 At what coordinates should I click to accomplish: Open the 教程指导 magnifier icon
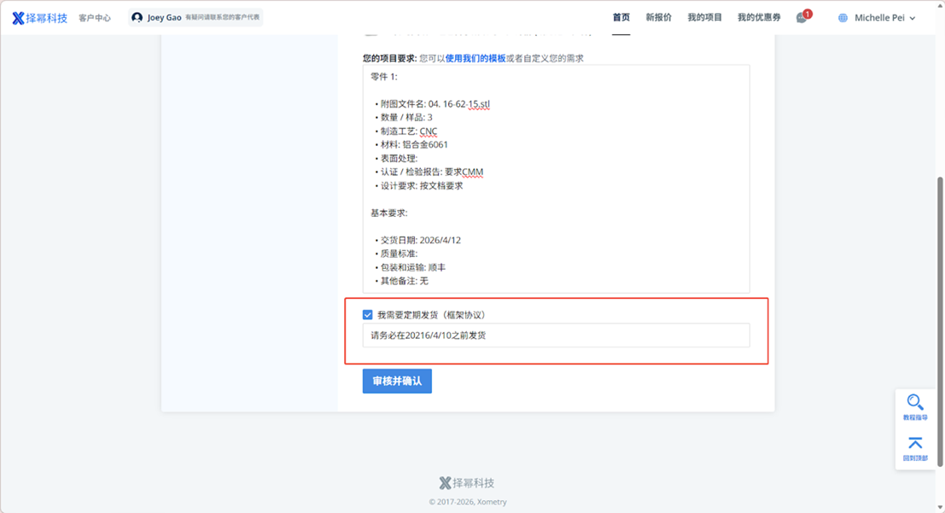[x=915, y=403]
